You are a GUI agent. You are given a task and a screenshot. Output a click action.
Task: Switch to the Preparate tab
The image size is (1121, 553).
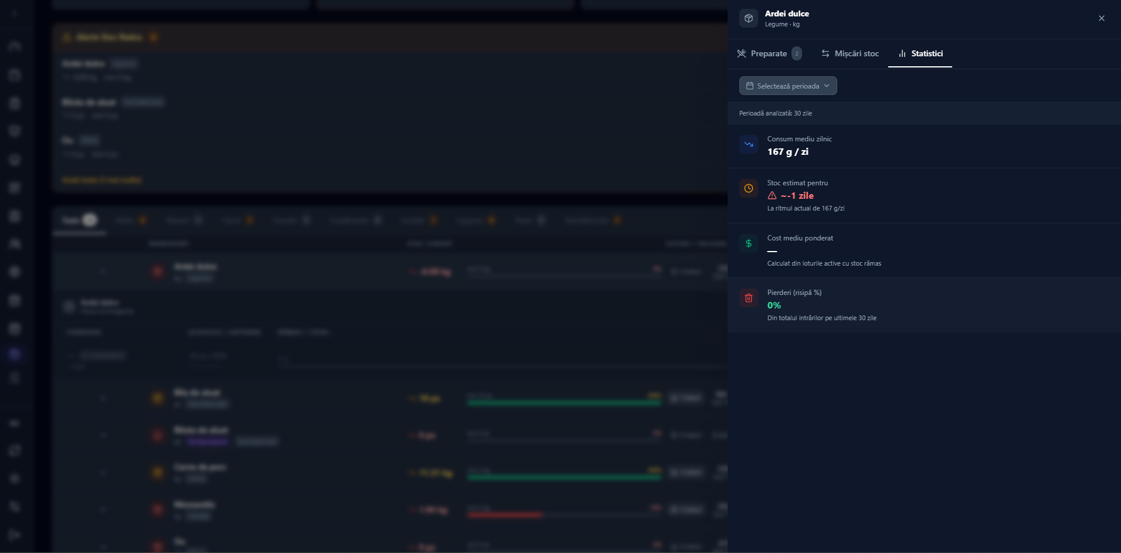(x=769, y=53)
